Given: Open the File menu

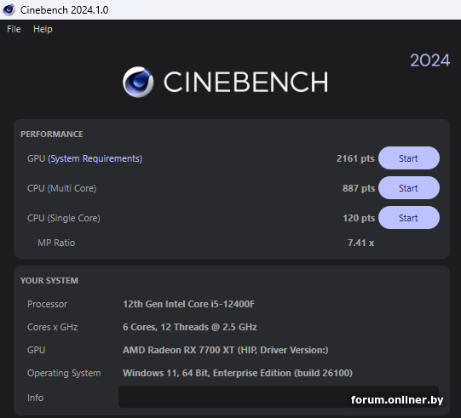Looking at the screenshot, I should [14, 29].
